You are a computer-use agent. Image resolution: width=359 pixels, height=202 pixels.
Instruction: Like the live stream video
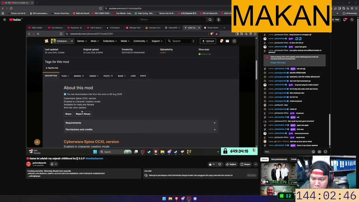(x=212, y=164)
